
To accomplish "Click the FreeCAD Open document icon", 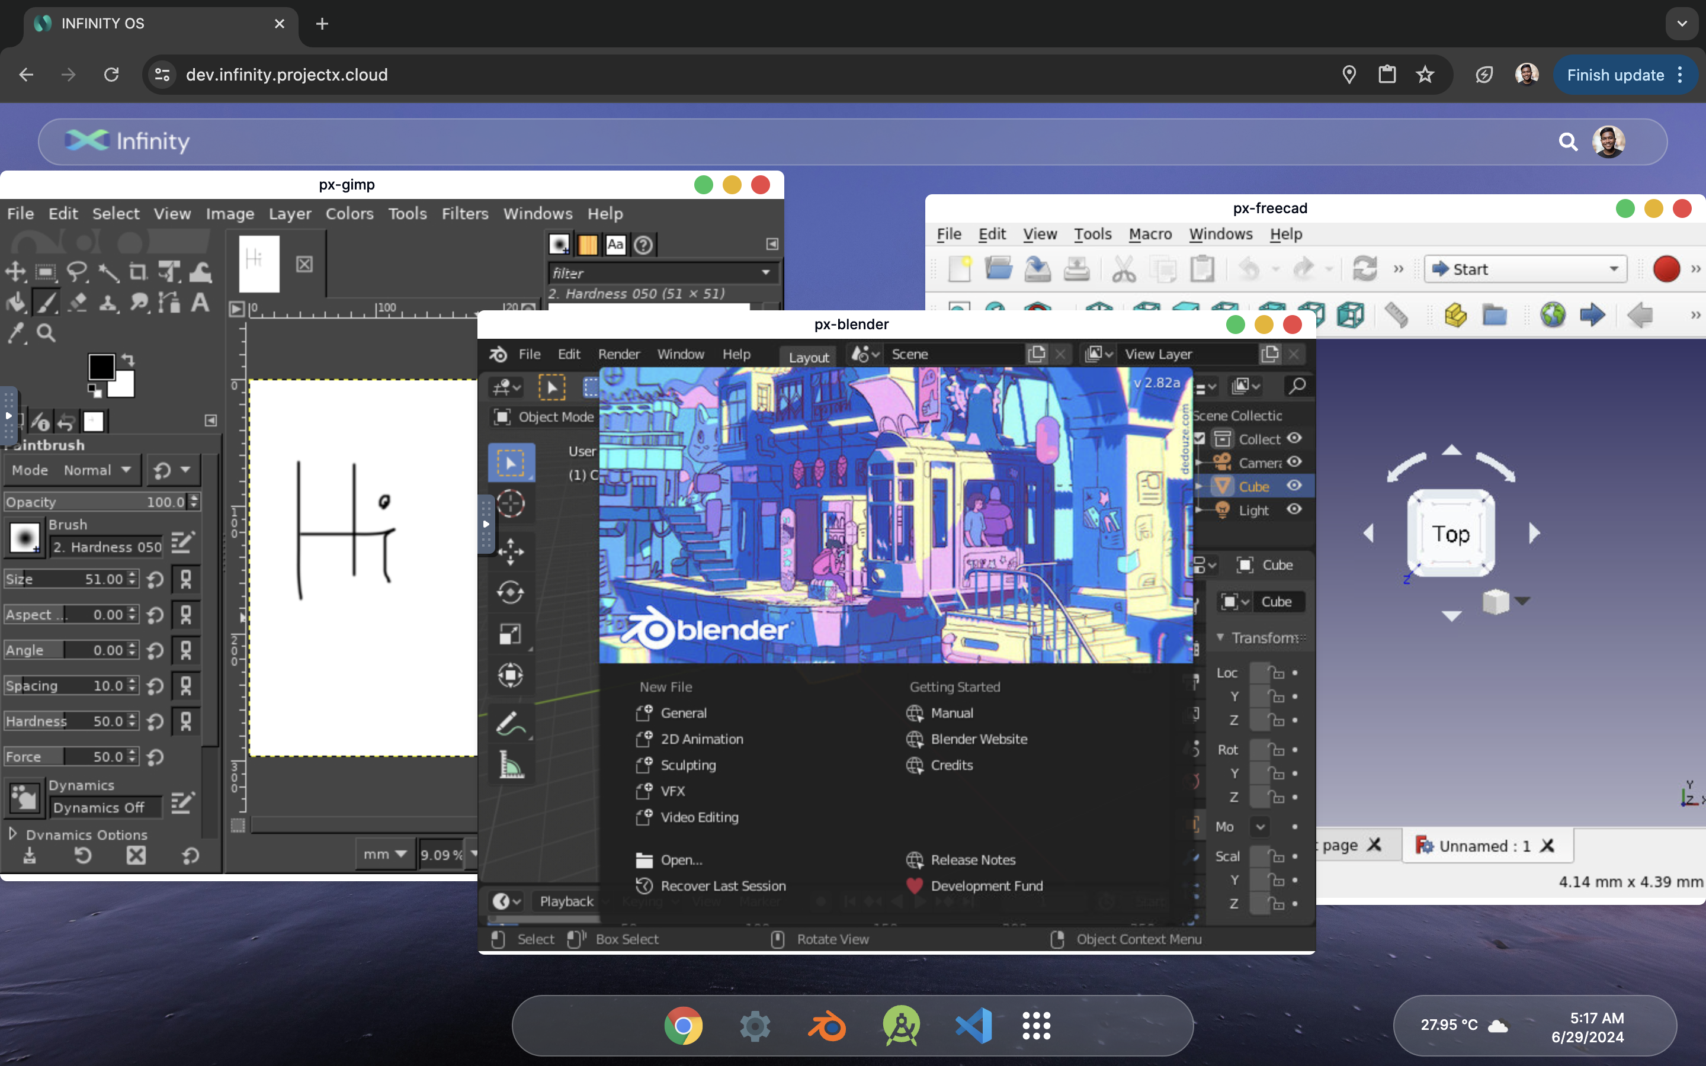I will pyautogui.click(x=998, y=269).
